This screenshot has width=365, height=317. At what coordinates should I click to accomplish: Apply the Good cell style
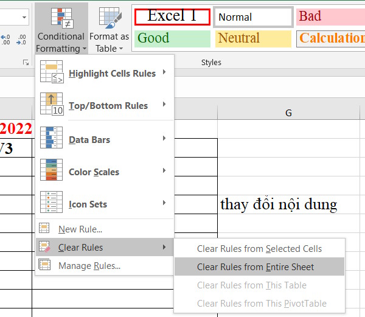(x=172, y=38)
